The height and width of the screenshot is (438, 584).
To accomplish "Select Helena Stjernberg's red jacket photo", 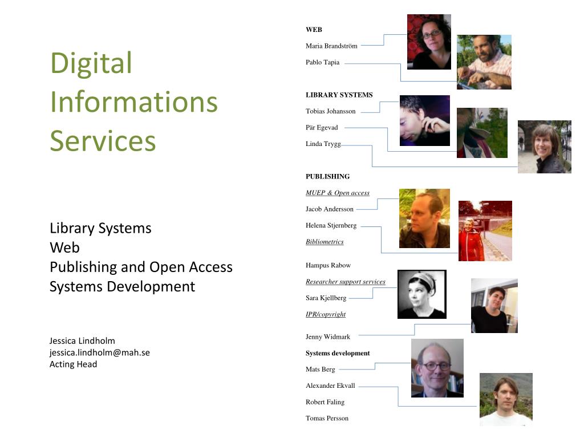I will 485,231.
